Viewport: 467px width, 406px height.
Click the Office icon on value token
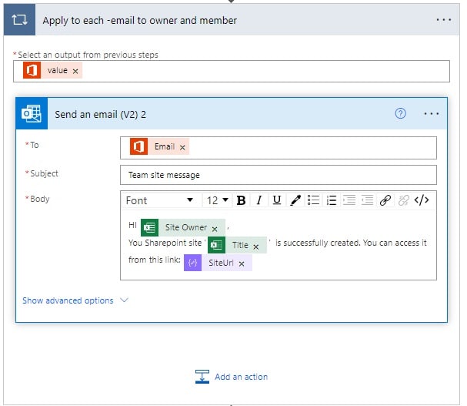tap(32, 71)
